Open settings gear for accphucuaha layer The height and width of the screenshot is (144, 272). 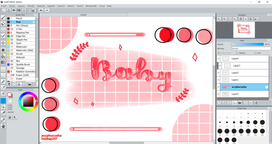click(267, 87)
